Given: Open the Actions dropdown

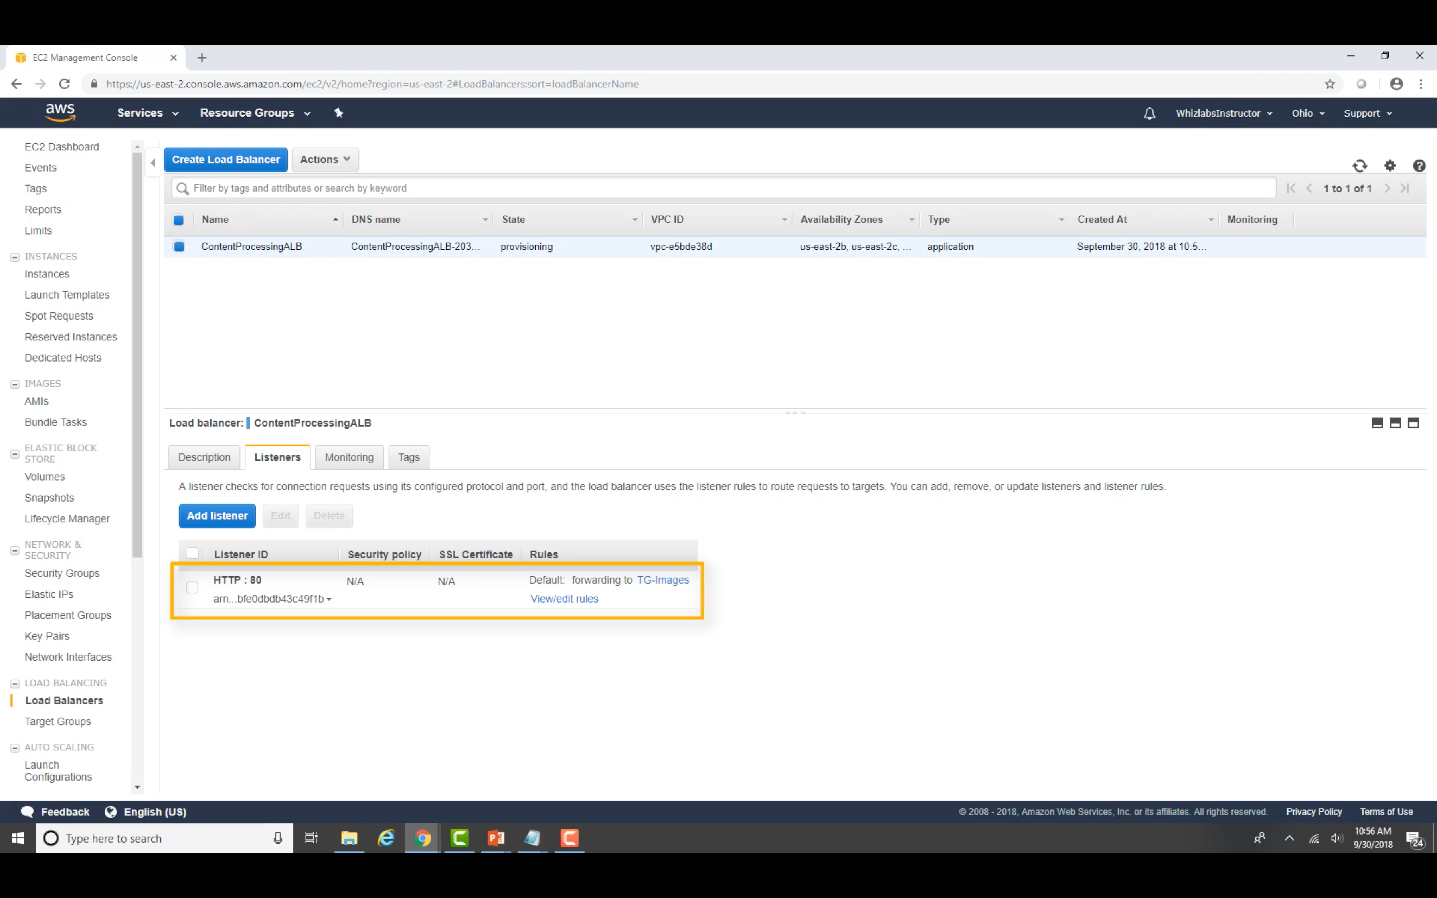Looking at the screenshot, I should [325, 159].
